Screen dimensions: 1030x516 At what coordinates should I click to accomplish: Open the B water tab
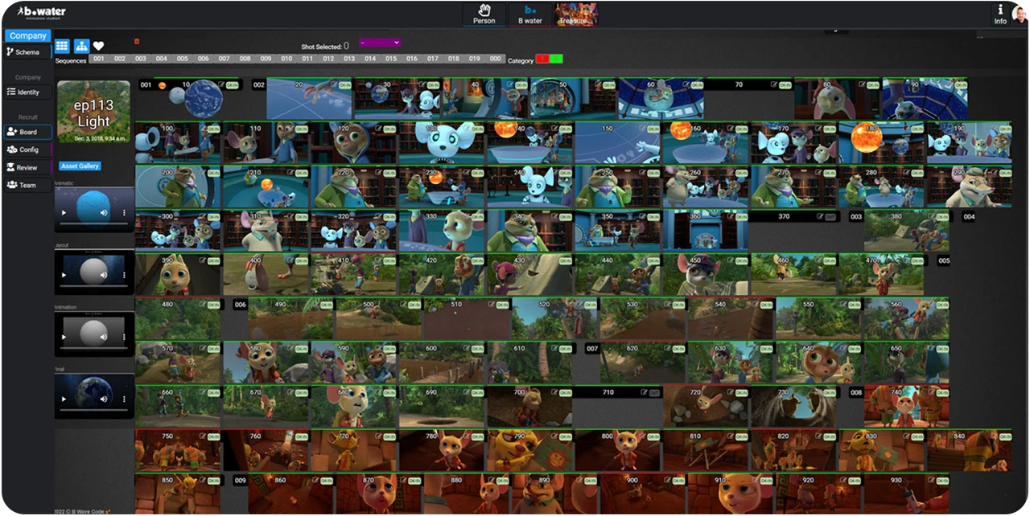click(x=530, y=14)
